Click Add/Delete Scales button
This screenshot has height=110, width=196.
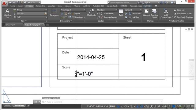(x=183, y=13)
